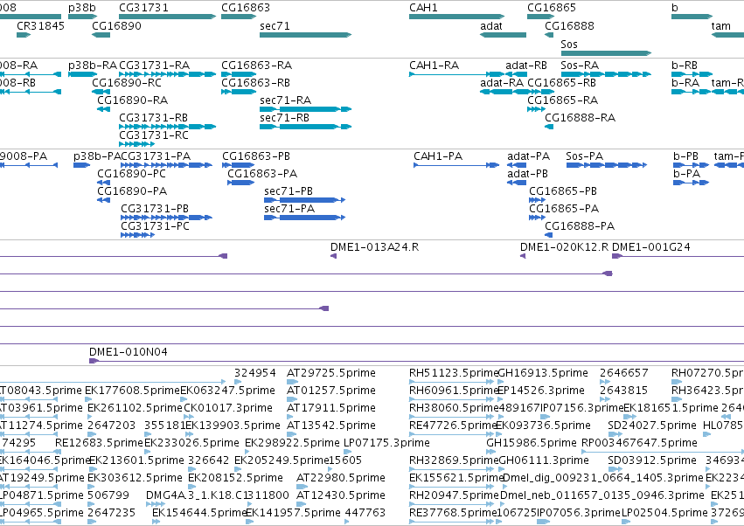The width and height of the screenshot is (744, 526).
Task: Click the 'Dmel_neb_011657_0135_0946.3prime' EST label
Action: [x=602, y=495]
